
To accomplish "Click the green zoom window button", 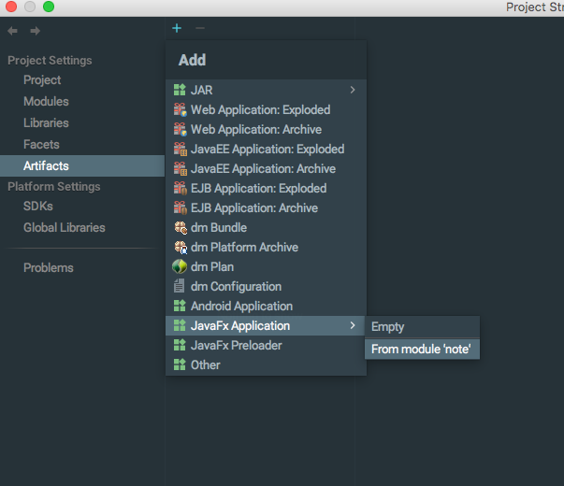I will tap(49, 7).
